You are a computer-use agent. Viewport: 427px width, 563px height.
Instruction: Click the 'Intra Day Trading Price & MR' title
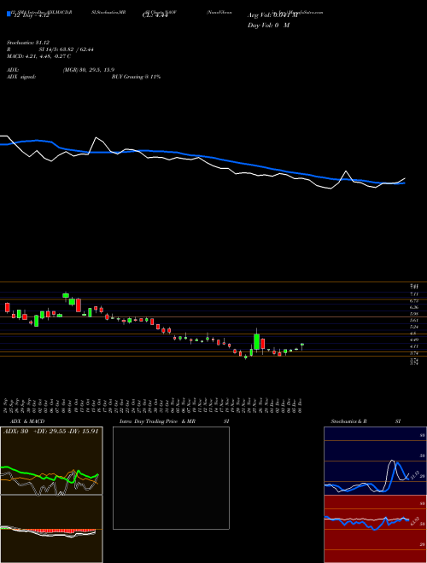pos(157,421)
